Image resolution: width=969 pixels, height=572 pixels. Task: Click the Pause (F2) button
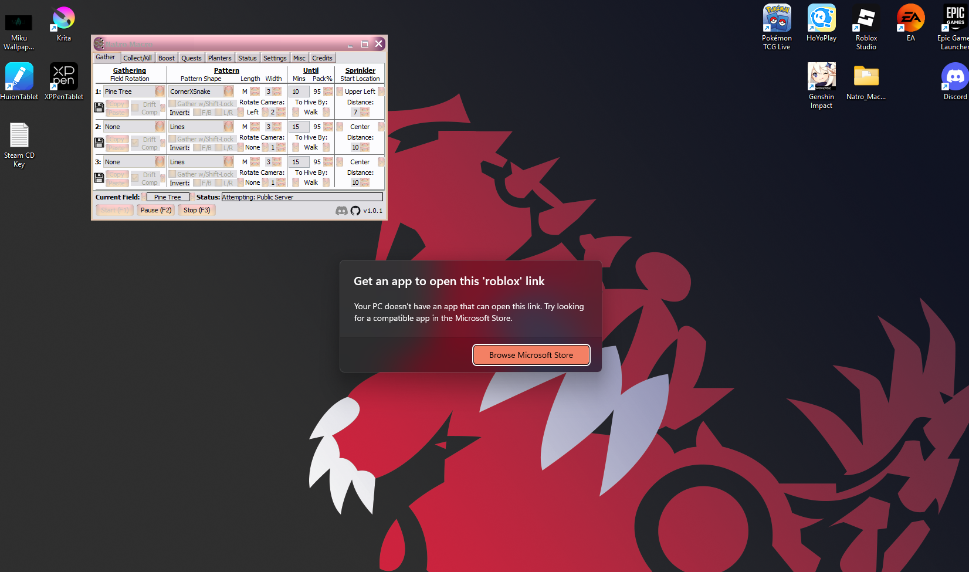pyautogui.click(x=156, y=210)
